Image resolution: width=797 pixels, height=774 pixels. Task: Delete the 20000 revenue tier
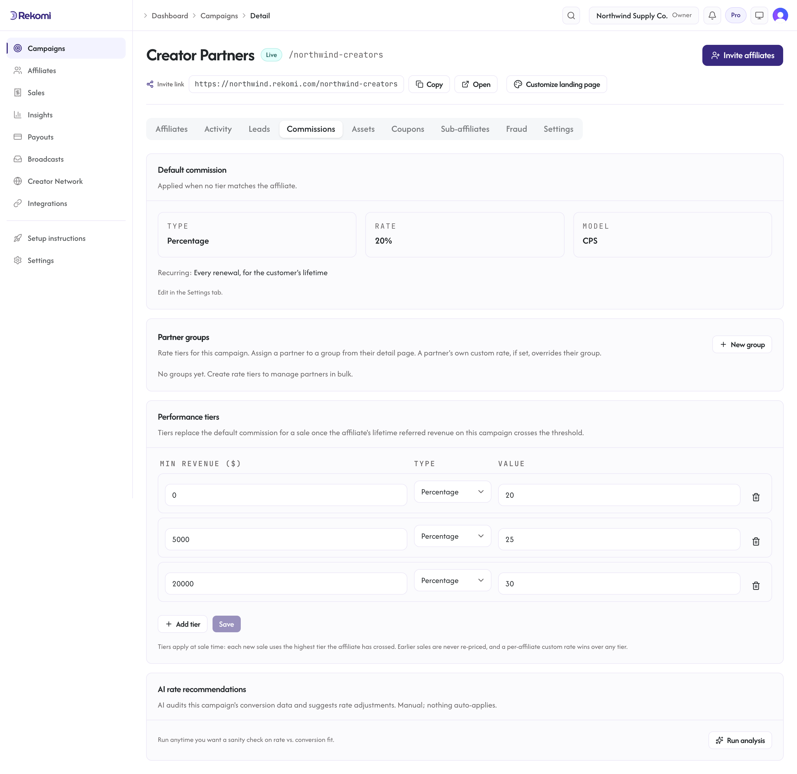click(x=755, y=586)
